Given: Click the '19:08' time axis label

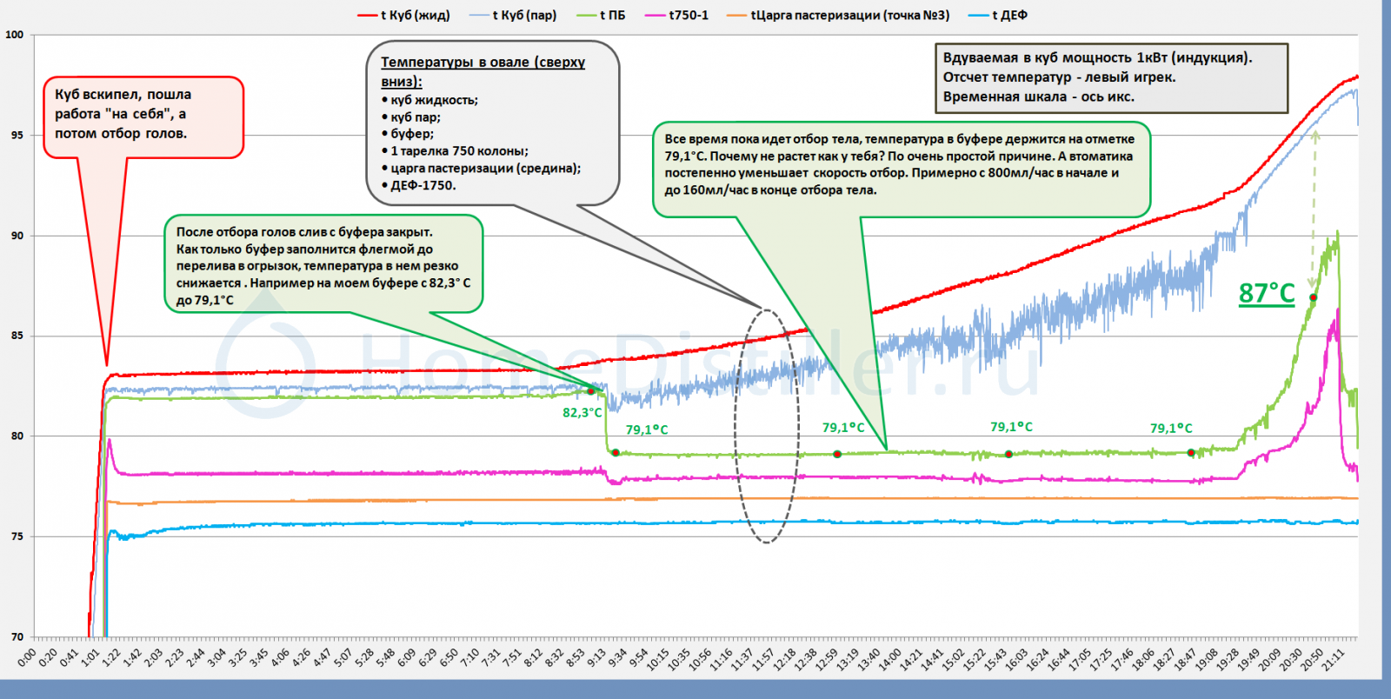Looking at the screenshot, I should click(x=1207, y=659).
